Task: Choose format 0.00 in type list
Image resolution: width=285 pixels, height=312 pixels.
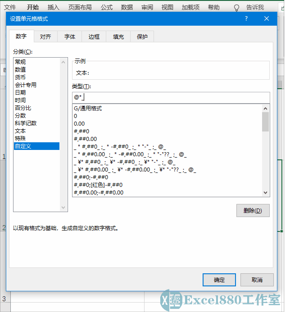Action: 167,123
